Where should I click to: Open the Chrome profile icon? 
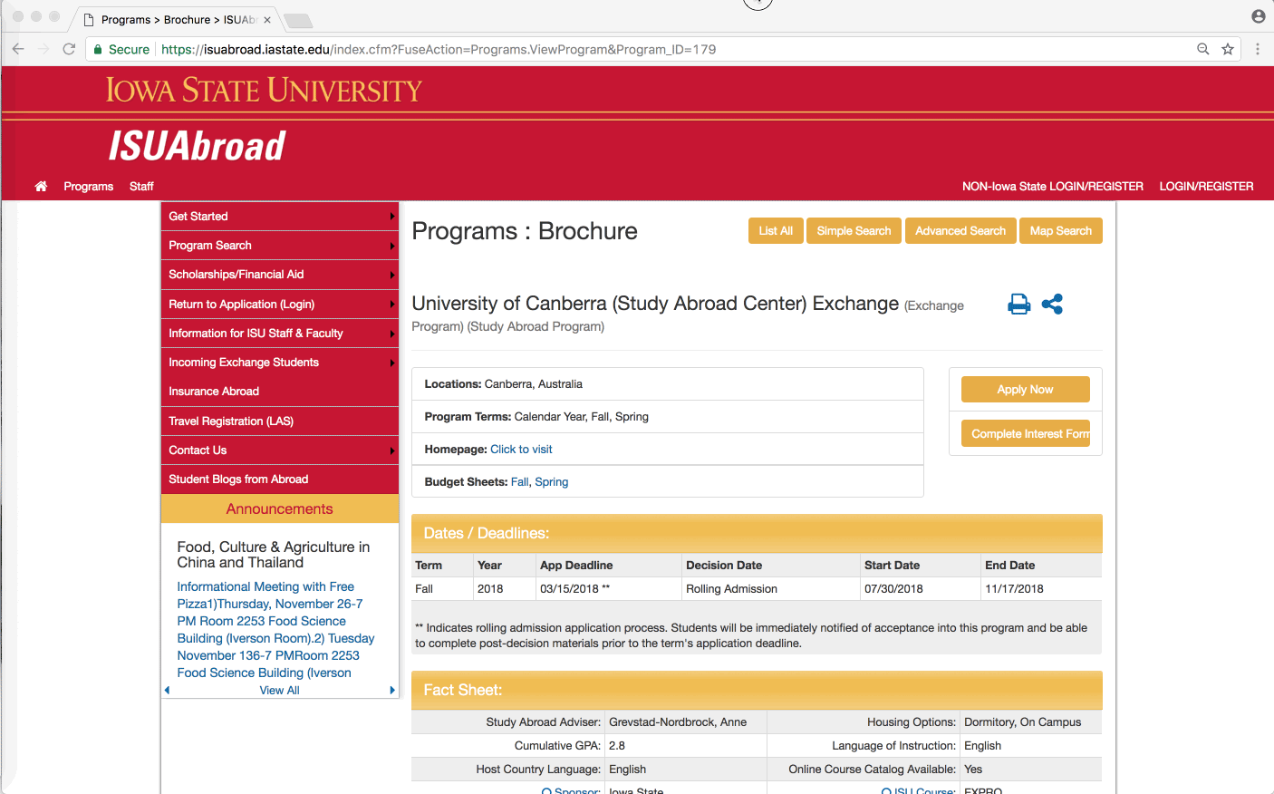click(1259, 16)
